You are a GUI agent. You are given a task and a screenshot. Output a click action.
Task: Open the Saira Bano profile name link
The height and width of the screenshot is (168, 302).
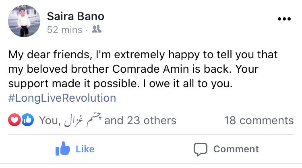[x=76, y=16]
